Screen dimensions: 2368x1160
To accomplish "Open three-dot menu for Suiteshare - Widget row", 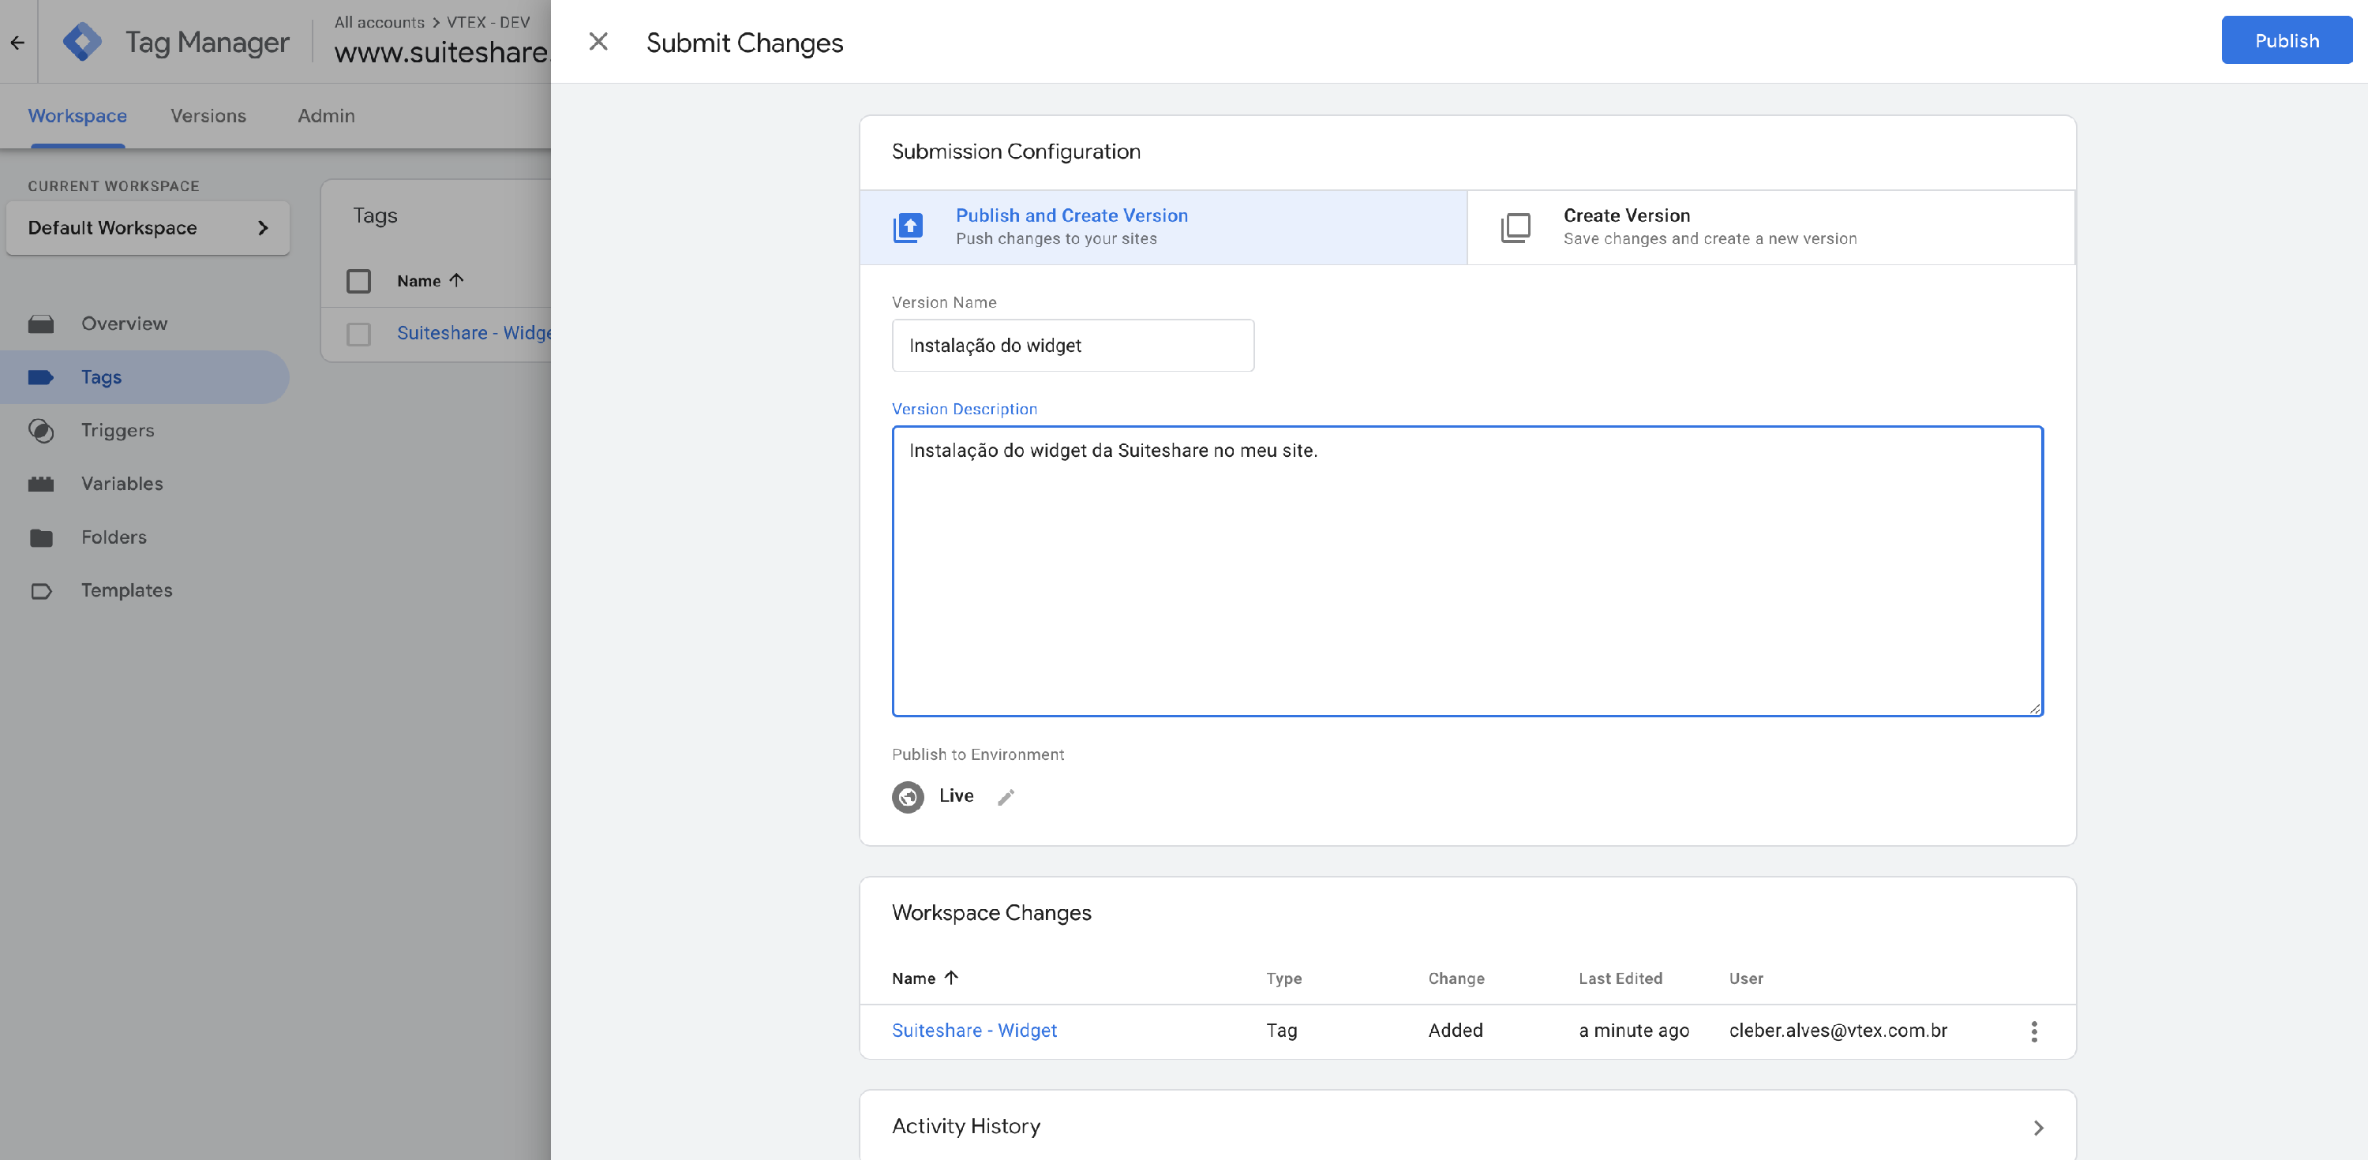I will (2033, 1031).
